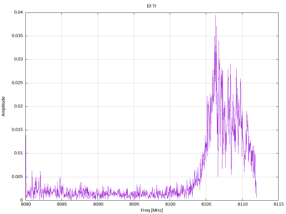Click the 8115 x-axis tick label
Image resolution: width=286 pixels, height=214 pixels.
(x=278, y=204)
